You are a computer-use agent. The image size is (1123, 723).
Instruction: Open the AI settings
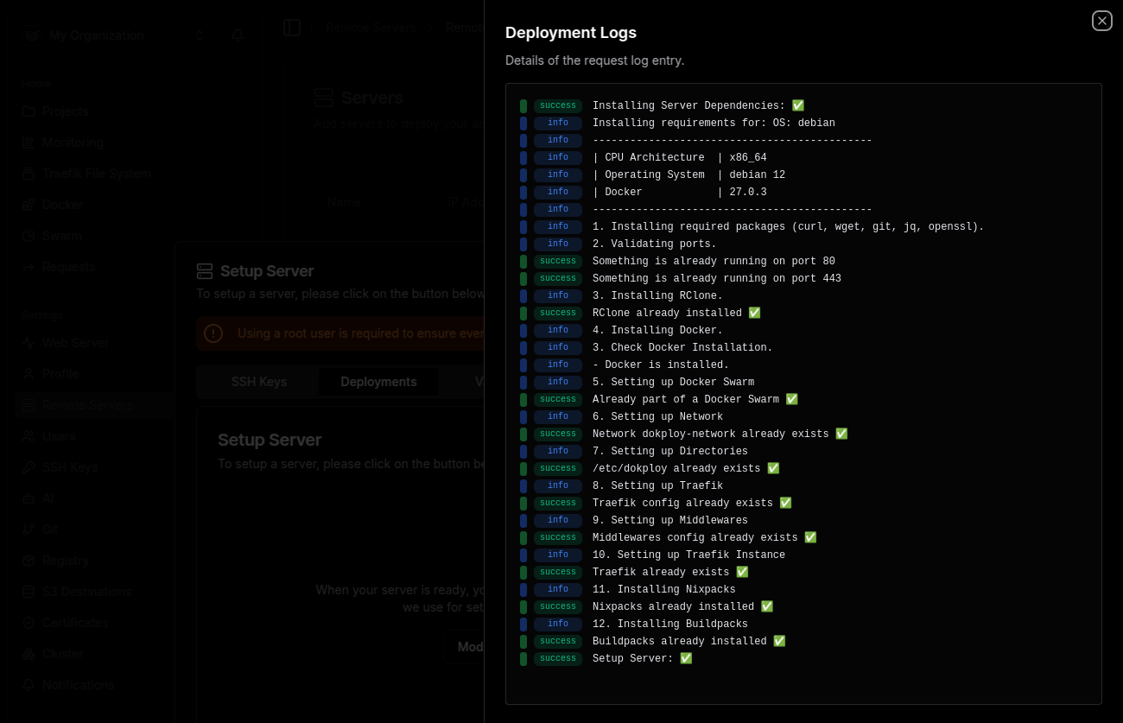click(49, 498)
